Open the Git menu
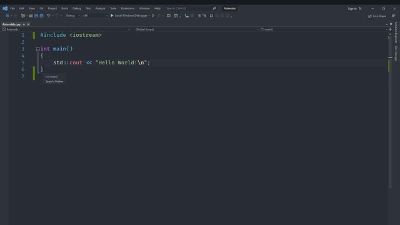The width and height of the screenshot is (400, 225). 41,8
